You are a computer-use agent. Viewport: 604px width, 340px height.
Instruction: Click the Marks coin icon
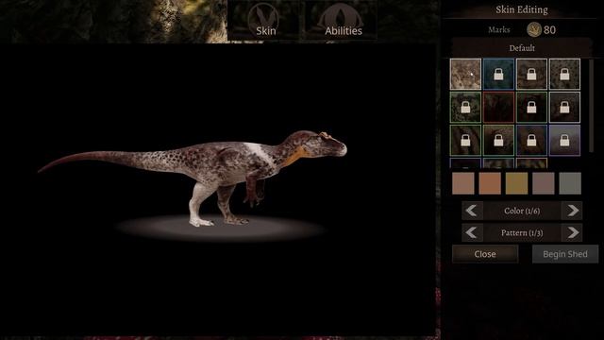(x=534, y=29)
